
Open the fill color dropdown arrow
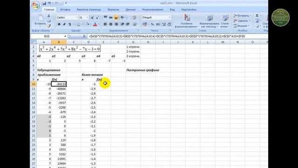click(91, 24)
